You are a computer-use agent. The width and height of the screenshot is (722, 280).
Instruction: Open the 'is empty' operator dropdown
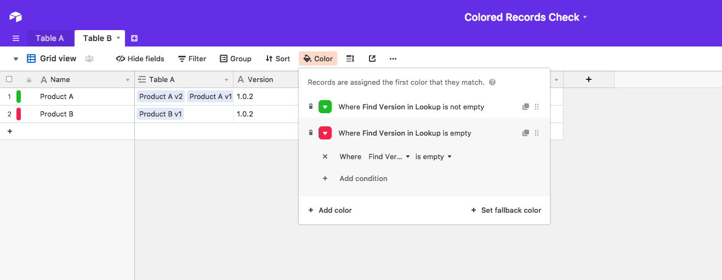tap(433, 156)
